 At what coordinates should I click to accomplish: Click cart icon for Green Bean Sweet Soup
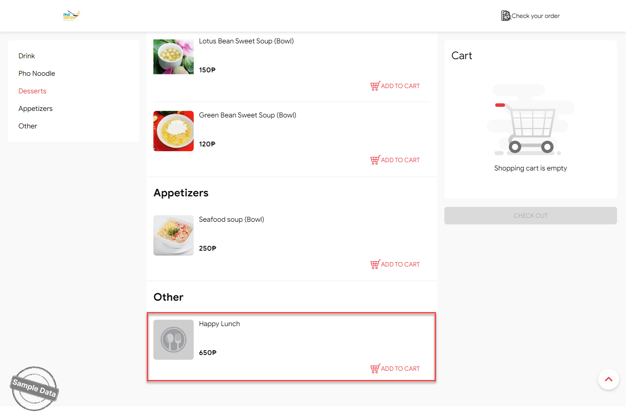[375, 160]
